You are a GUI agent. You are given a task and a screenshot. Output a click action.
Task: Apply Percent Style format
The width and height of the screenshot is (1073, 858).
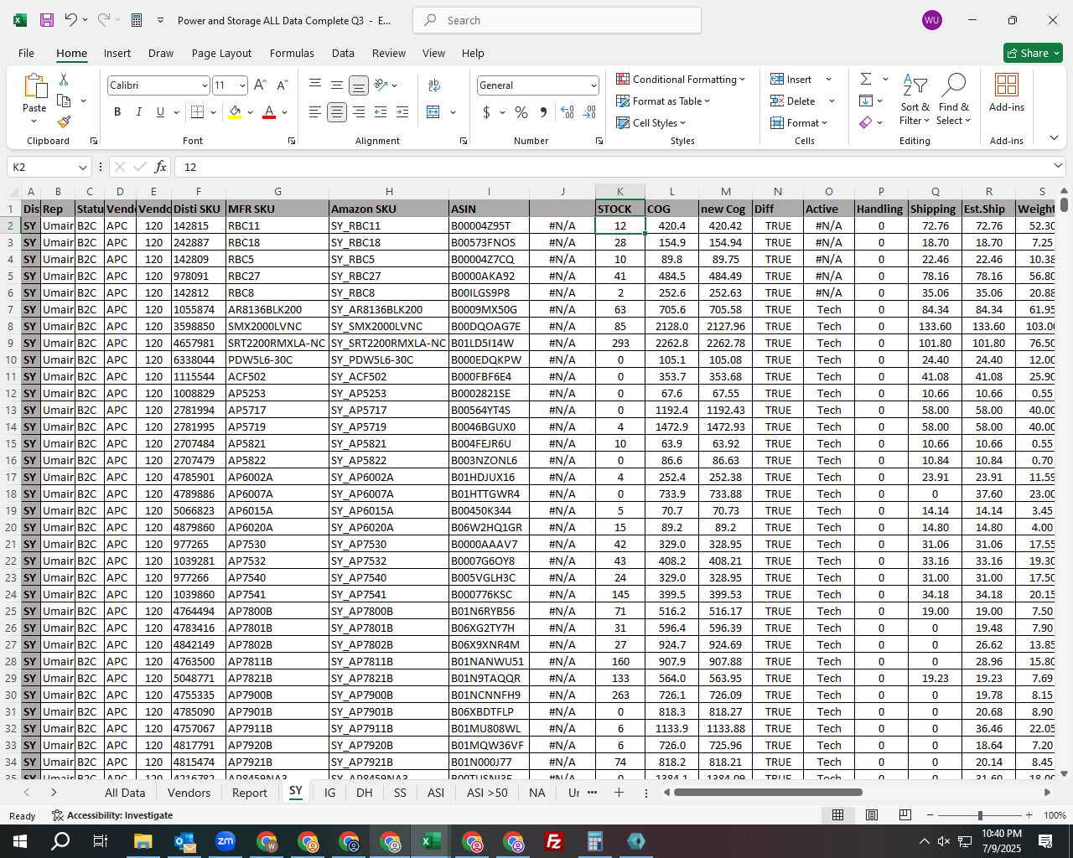tap(521, 112)
